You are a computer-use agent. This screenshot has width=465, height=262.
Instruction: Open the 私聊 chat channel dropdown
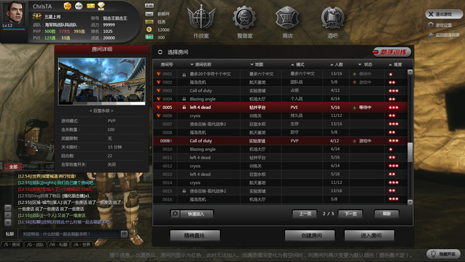pyautogui.click(x=10, y=234)
